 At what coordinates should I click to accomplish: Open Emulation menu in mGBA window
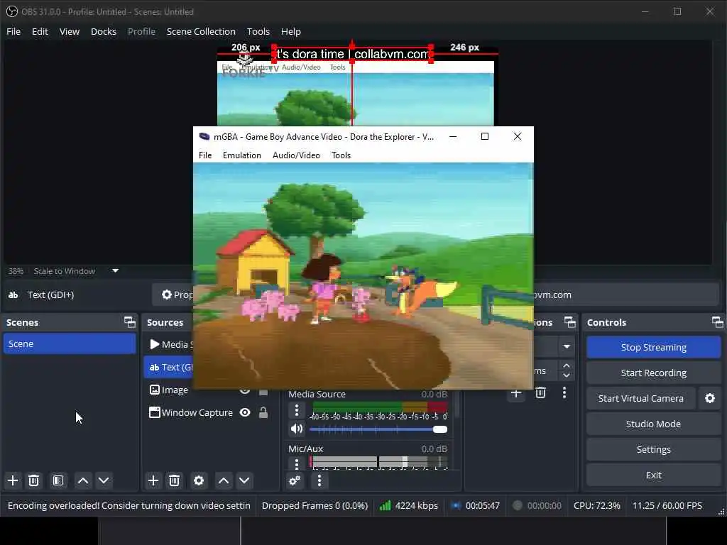(242, 155)
